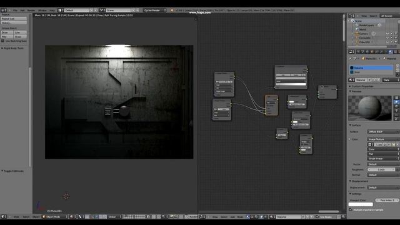Click the add material slot plus icon
This screenshot has width=400, height=225.
coord(397,66)
